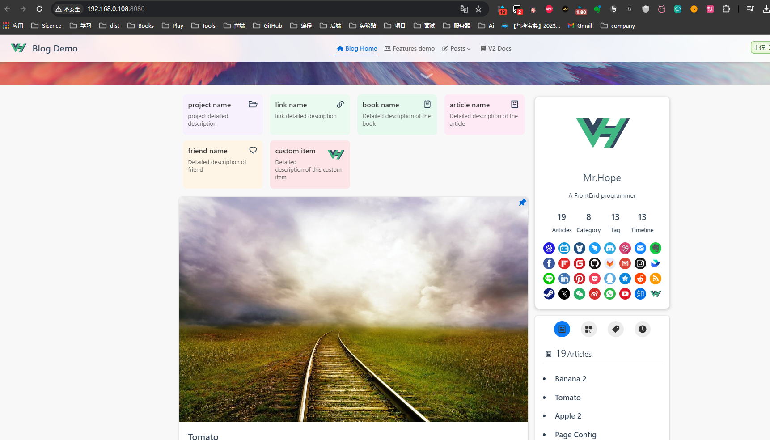Image resolution: width=770 pixels, height=440 pixels.
Task: Open the Reddit social icon
Action: (x=640, y=279)
